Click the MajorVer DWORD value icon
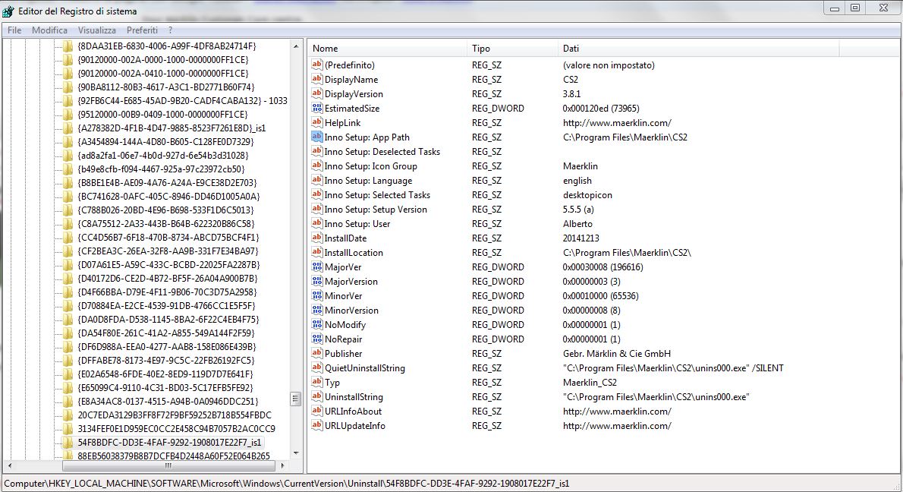Image resolution: width=903 pixels, height=492 pixels. pos(316,266)
